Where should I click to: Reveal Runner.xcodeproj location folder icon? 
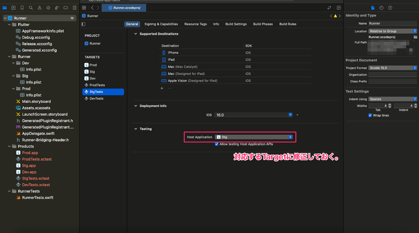(x=415, y=37)
